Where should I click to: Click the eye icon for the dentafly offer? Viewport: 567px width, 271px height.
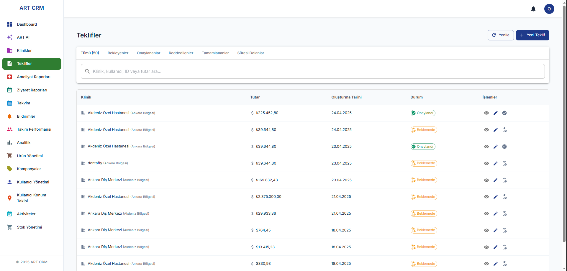point(486,163)
